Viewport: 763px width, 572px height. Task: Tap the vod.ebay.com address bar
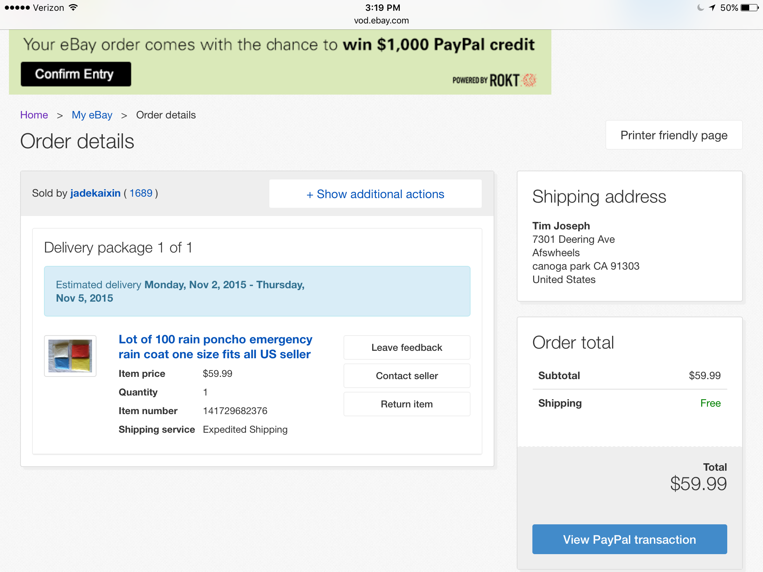click(x=381, y=20)
